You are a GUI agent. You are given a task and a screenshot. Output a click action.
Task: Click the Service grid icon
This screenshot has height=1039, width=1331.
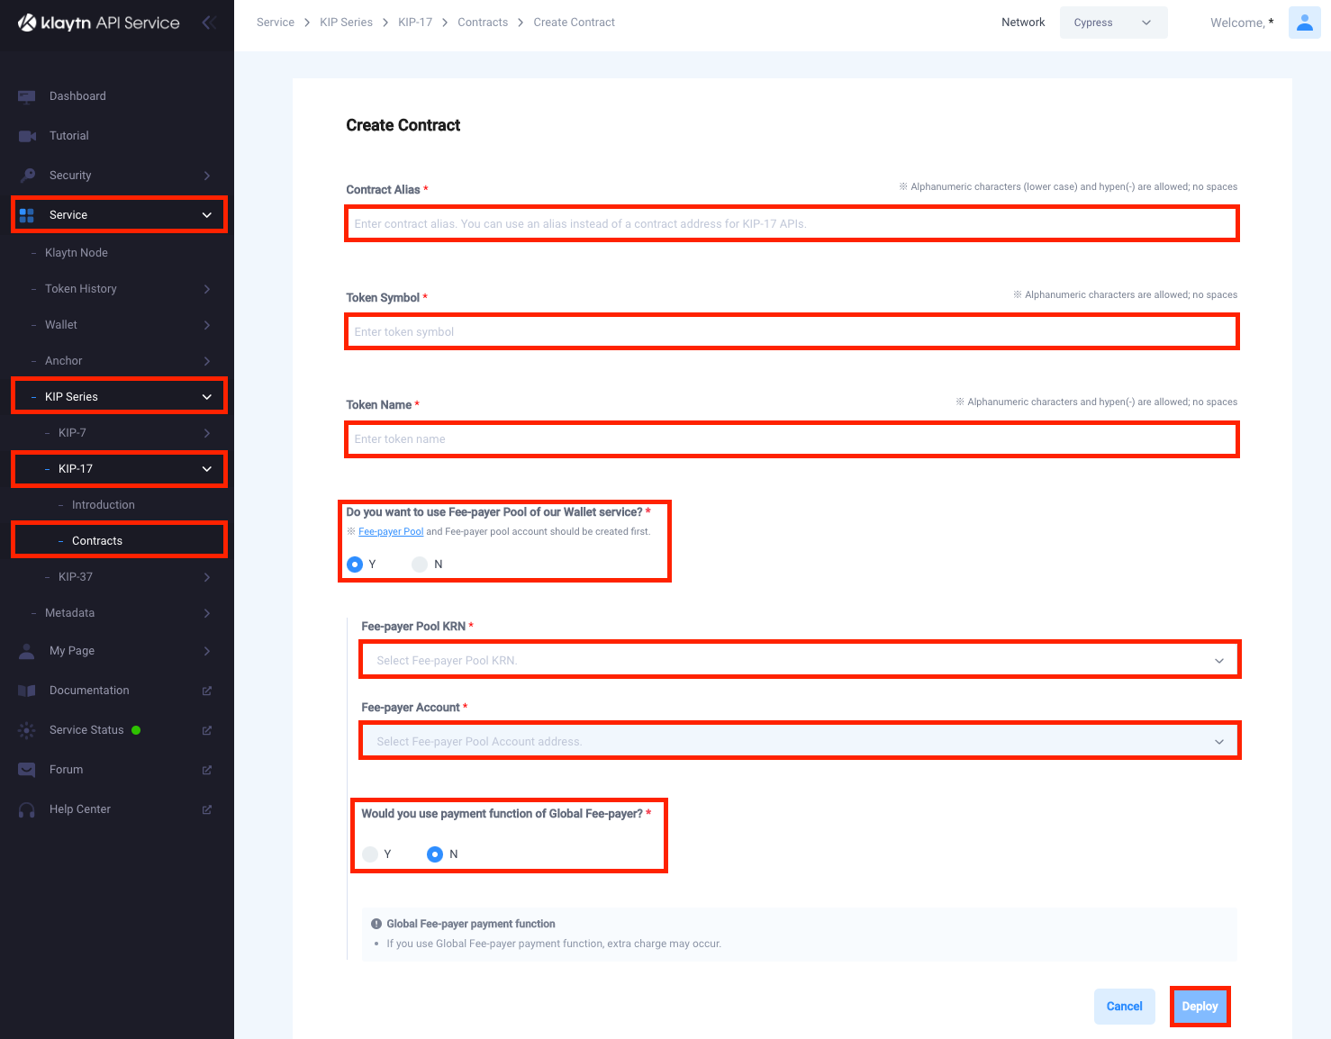[x=27, y=215]
